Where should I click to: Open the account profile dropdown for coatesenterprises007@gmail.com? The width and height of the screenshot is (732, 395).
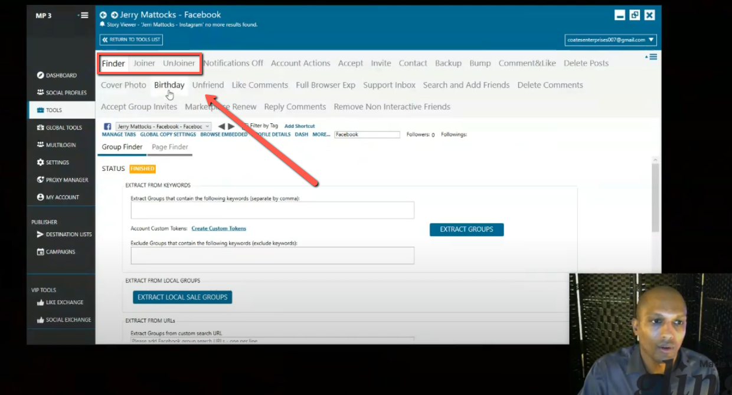(x=610, y=39)
